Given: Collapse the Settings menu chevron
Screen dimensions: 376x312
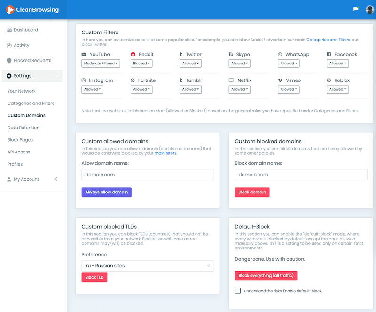Looking at the screenshot, I should (x=57, y=76).
